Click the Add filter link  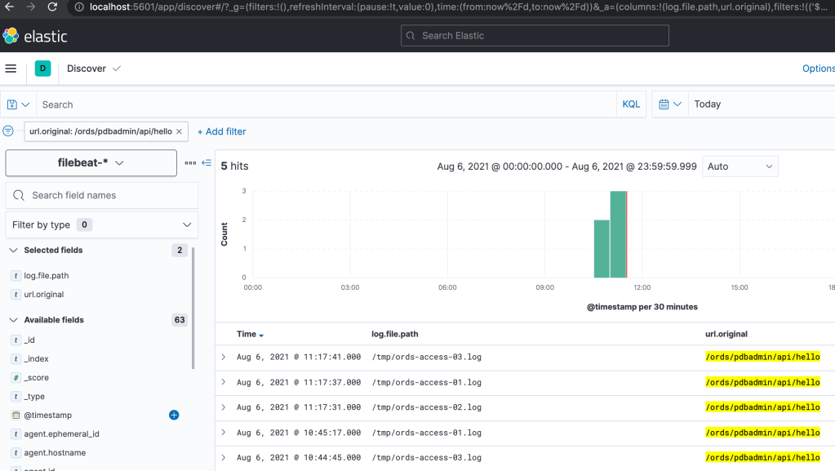tap(221, 131)
